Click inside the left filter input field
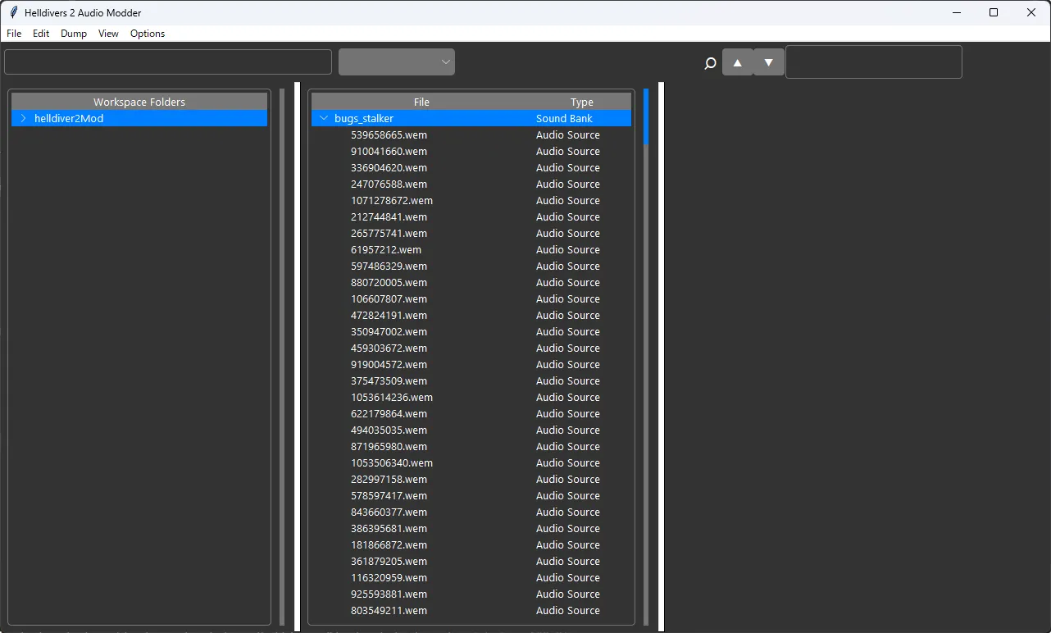 click(167, 61)
